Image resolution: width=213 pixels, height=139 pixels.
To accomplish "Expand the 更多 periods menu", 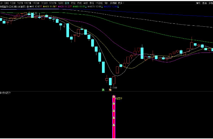I will (x=120, y=2).
